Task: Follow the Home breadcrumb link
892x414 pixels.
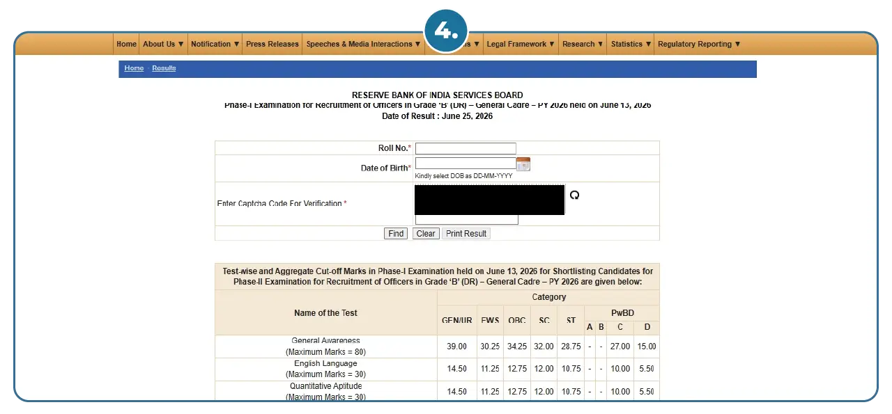Action: tap(134, 68)
